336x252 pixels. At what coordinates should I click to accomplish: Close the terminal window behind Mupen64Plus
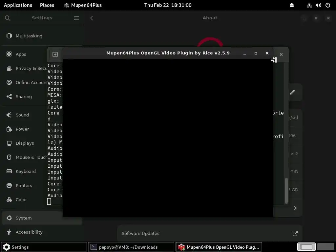281,55
